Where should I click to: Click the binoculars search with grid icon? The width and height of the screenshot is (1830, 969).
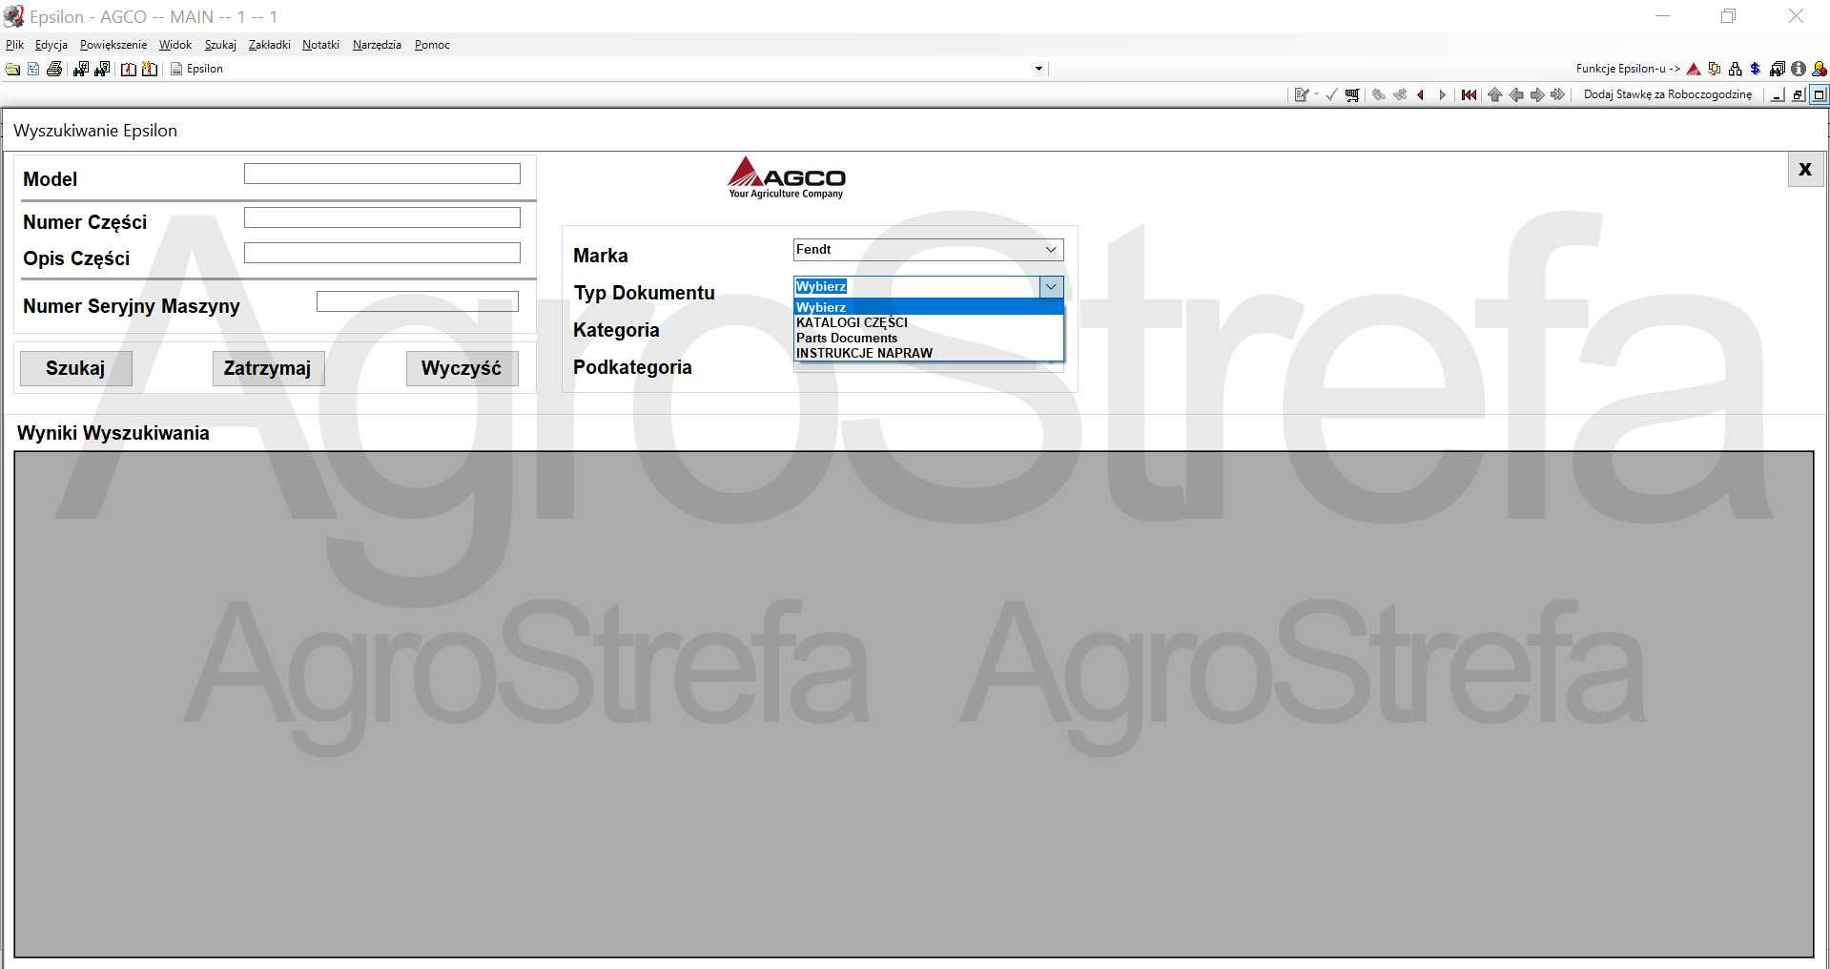pos(81,69)
